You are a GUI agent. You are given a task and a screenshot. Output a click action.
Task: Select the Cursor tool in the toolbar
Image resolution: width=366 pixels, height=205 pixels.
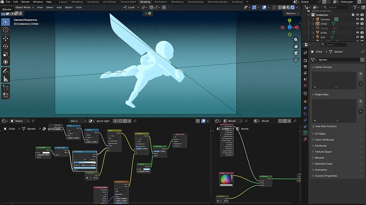(x=6, y=30)
